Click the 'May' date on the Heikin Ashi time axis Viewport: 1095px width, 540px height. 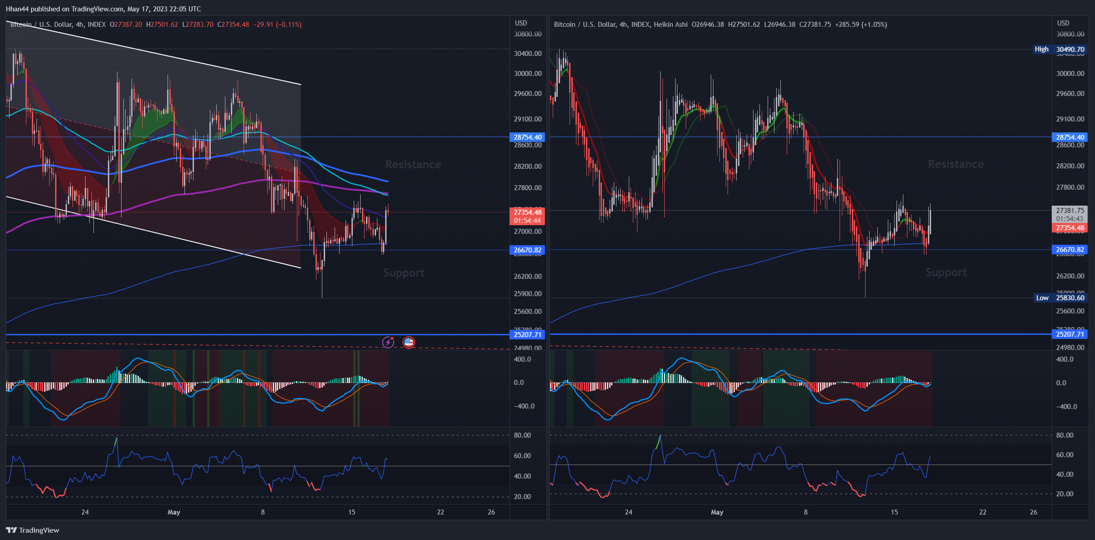pyautogui.click(x=717, y=512)
